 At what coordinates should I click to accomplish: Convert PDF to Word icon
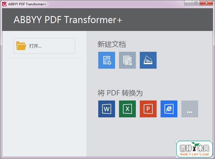pos(107,109)
